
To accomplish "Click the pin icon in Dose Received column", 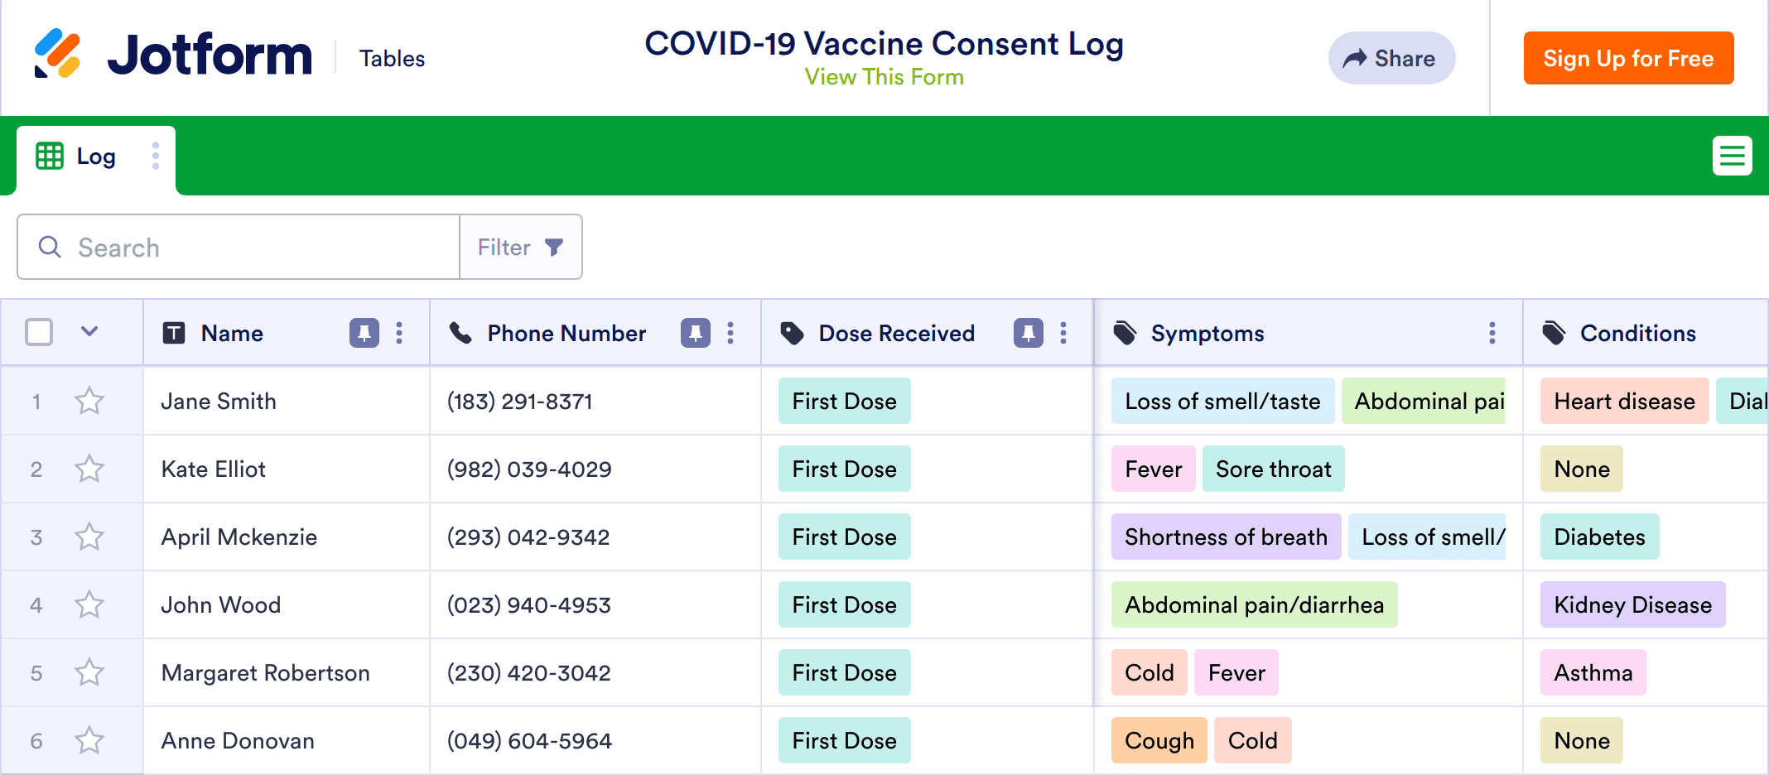I will tap(1028, 333).
